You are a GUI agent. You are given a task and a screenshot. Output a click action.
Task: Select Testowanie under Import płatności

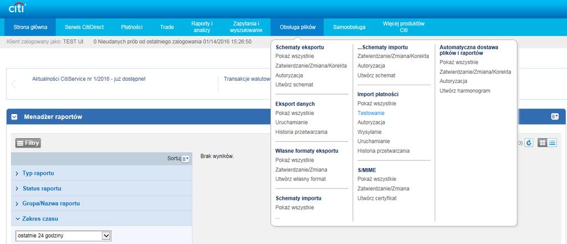pos(370,113)
